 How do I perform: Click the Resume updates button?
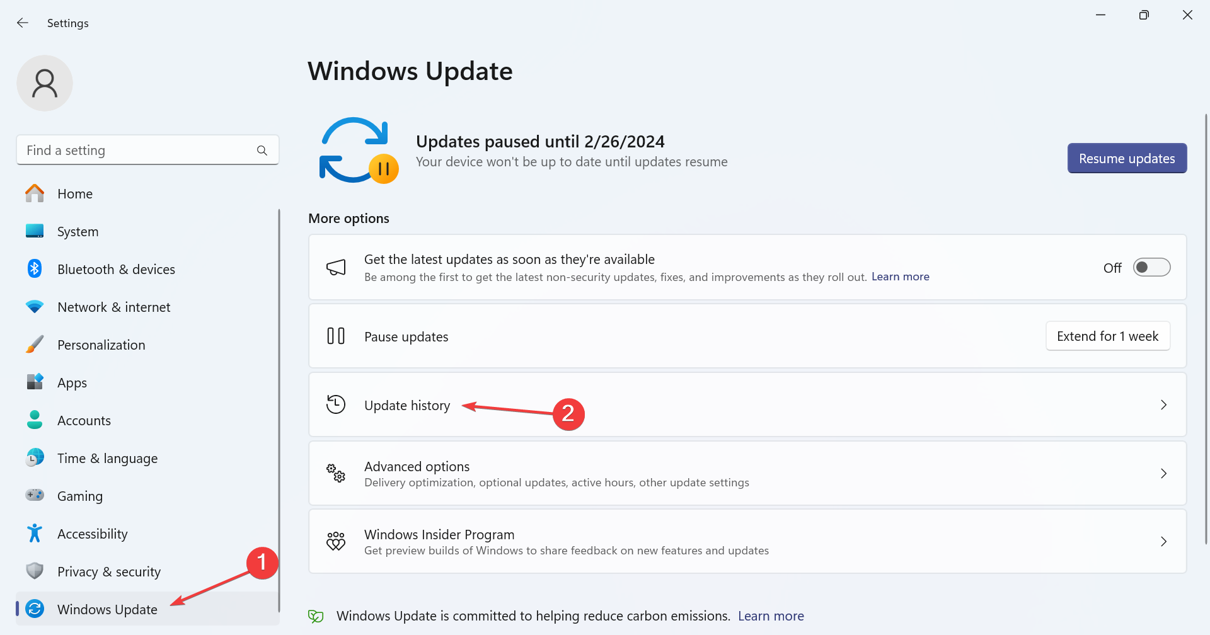tap(1127, 158)
